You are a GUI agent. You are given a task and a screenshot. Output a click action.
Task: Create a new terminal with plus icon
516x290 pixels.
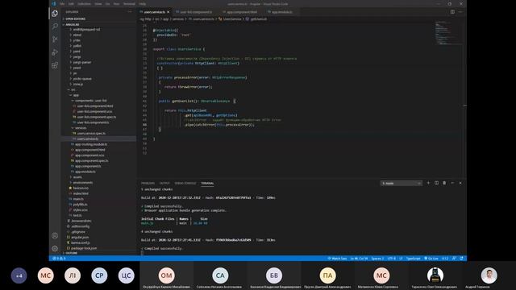click(428, 183)
